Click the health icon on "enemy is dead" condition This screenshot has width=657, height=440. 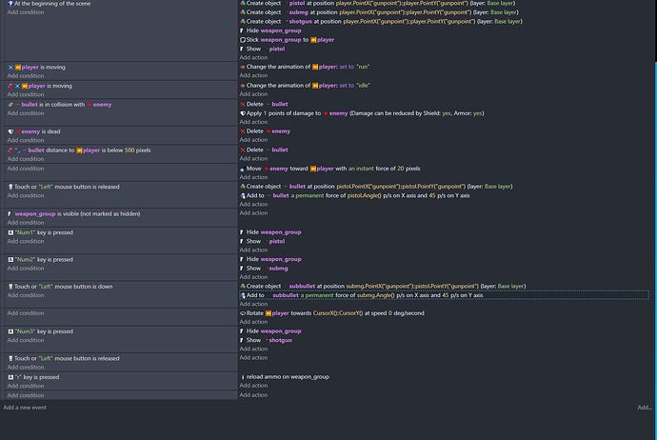click(10, 131)
